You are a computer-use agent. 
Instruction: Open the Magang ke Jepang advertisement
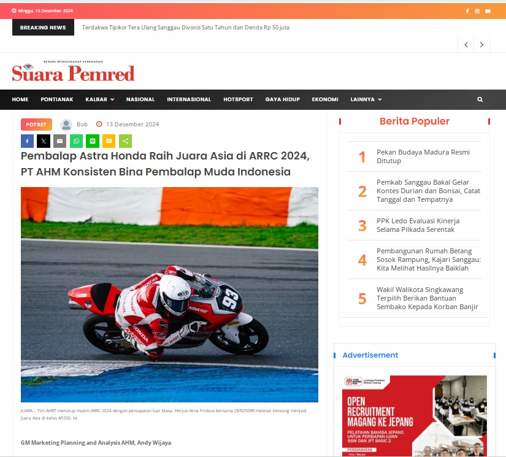[x=415, y=416]
